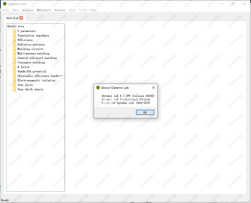This screenshot has height=203, width=251.
Task: Close the Untitled tab with the red X
Action: (21, 18)
